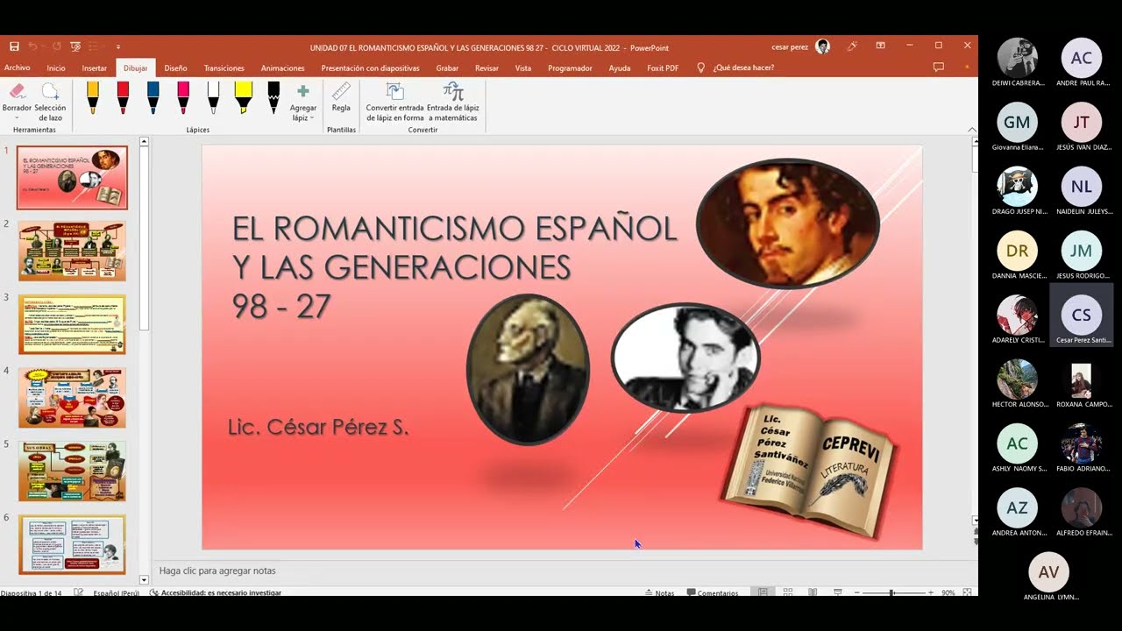Screen dimensions: 1122x631
Task: Toggle the Notas pane button
Action: (x=659, y=592)
